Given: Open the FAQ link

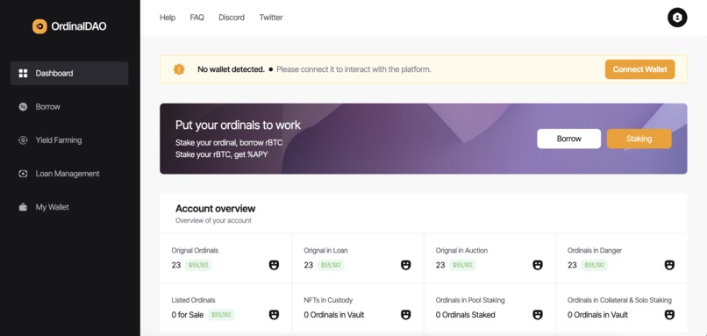Looking at the screenshot, I should tap(197, 18).
